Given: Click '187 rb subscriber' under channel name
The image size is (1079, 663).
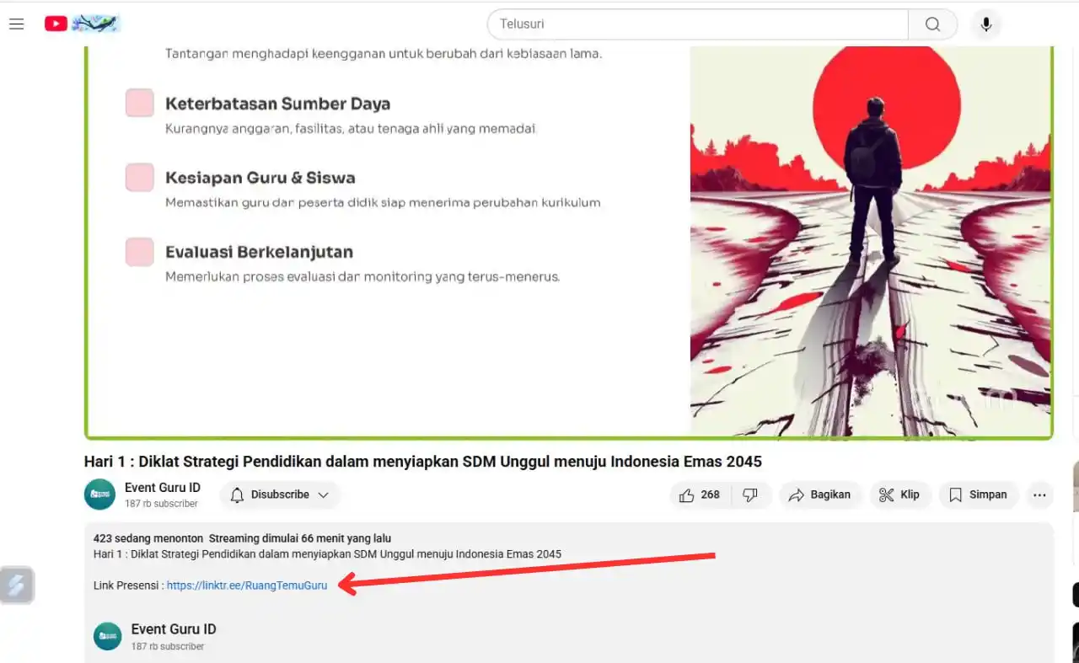Looking at the screenshot, I should pyautogui.click(x=161, y=504).
